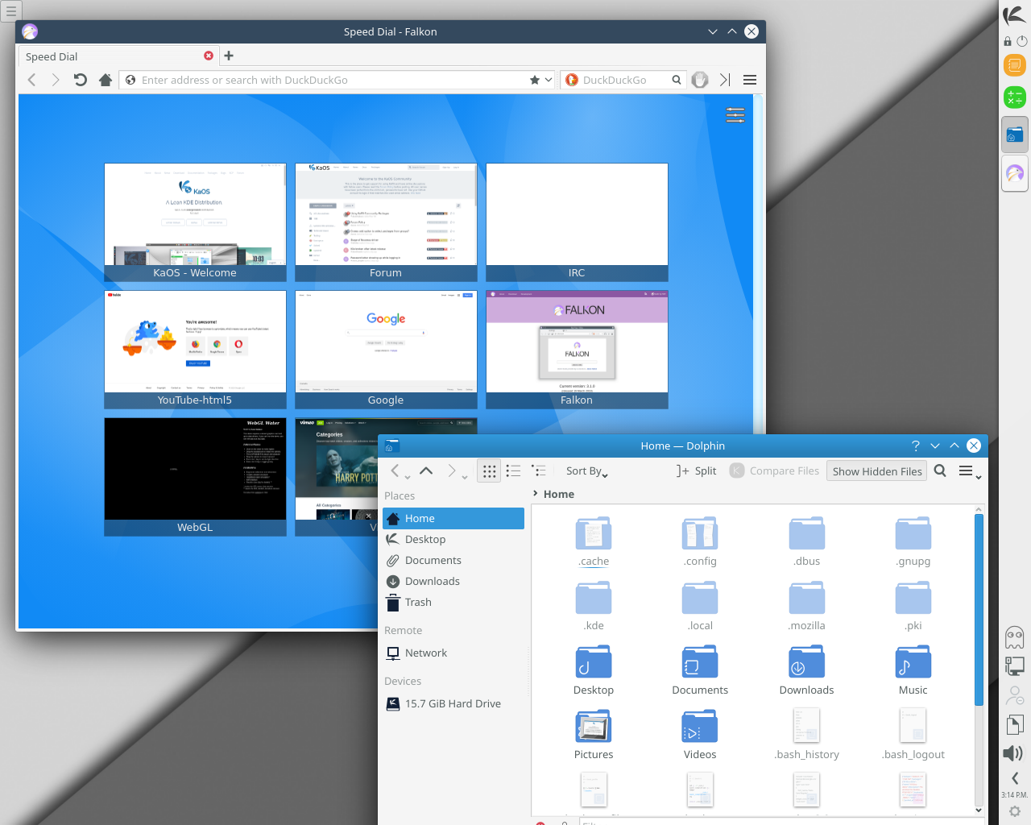
Task: Open the volume icon in system panel
Action: tap(1014, 753)
